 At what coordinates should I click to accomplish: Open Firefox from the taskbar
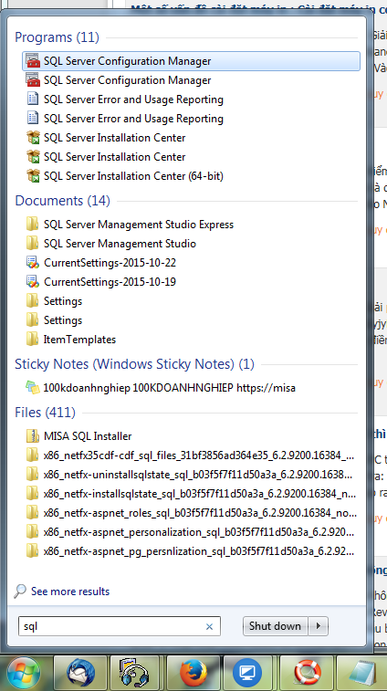click(x=193, y=674)
